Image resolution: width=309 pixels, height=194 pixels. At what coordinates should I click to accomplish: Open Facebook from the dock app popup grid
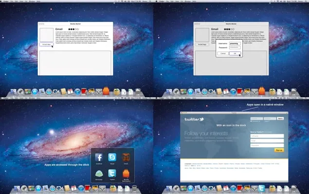99,158
